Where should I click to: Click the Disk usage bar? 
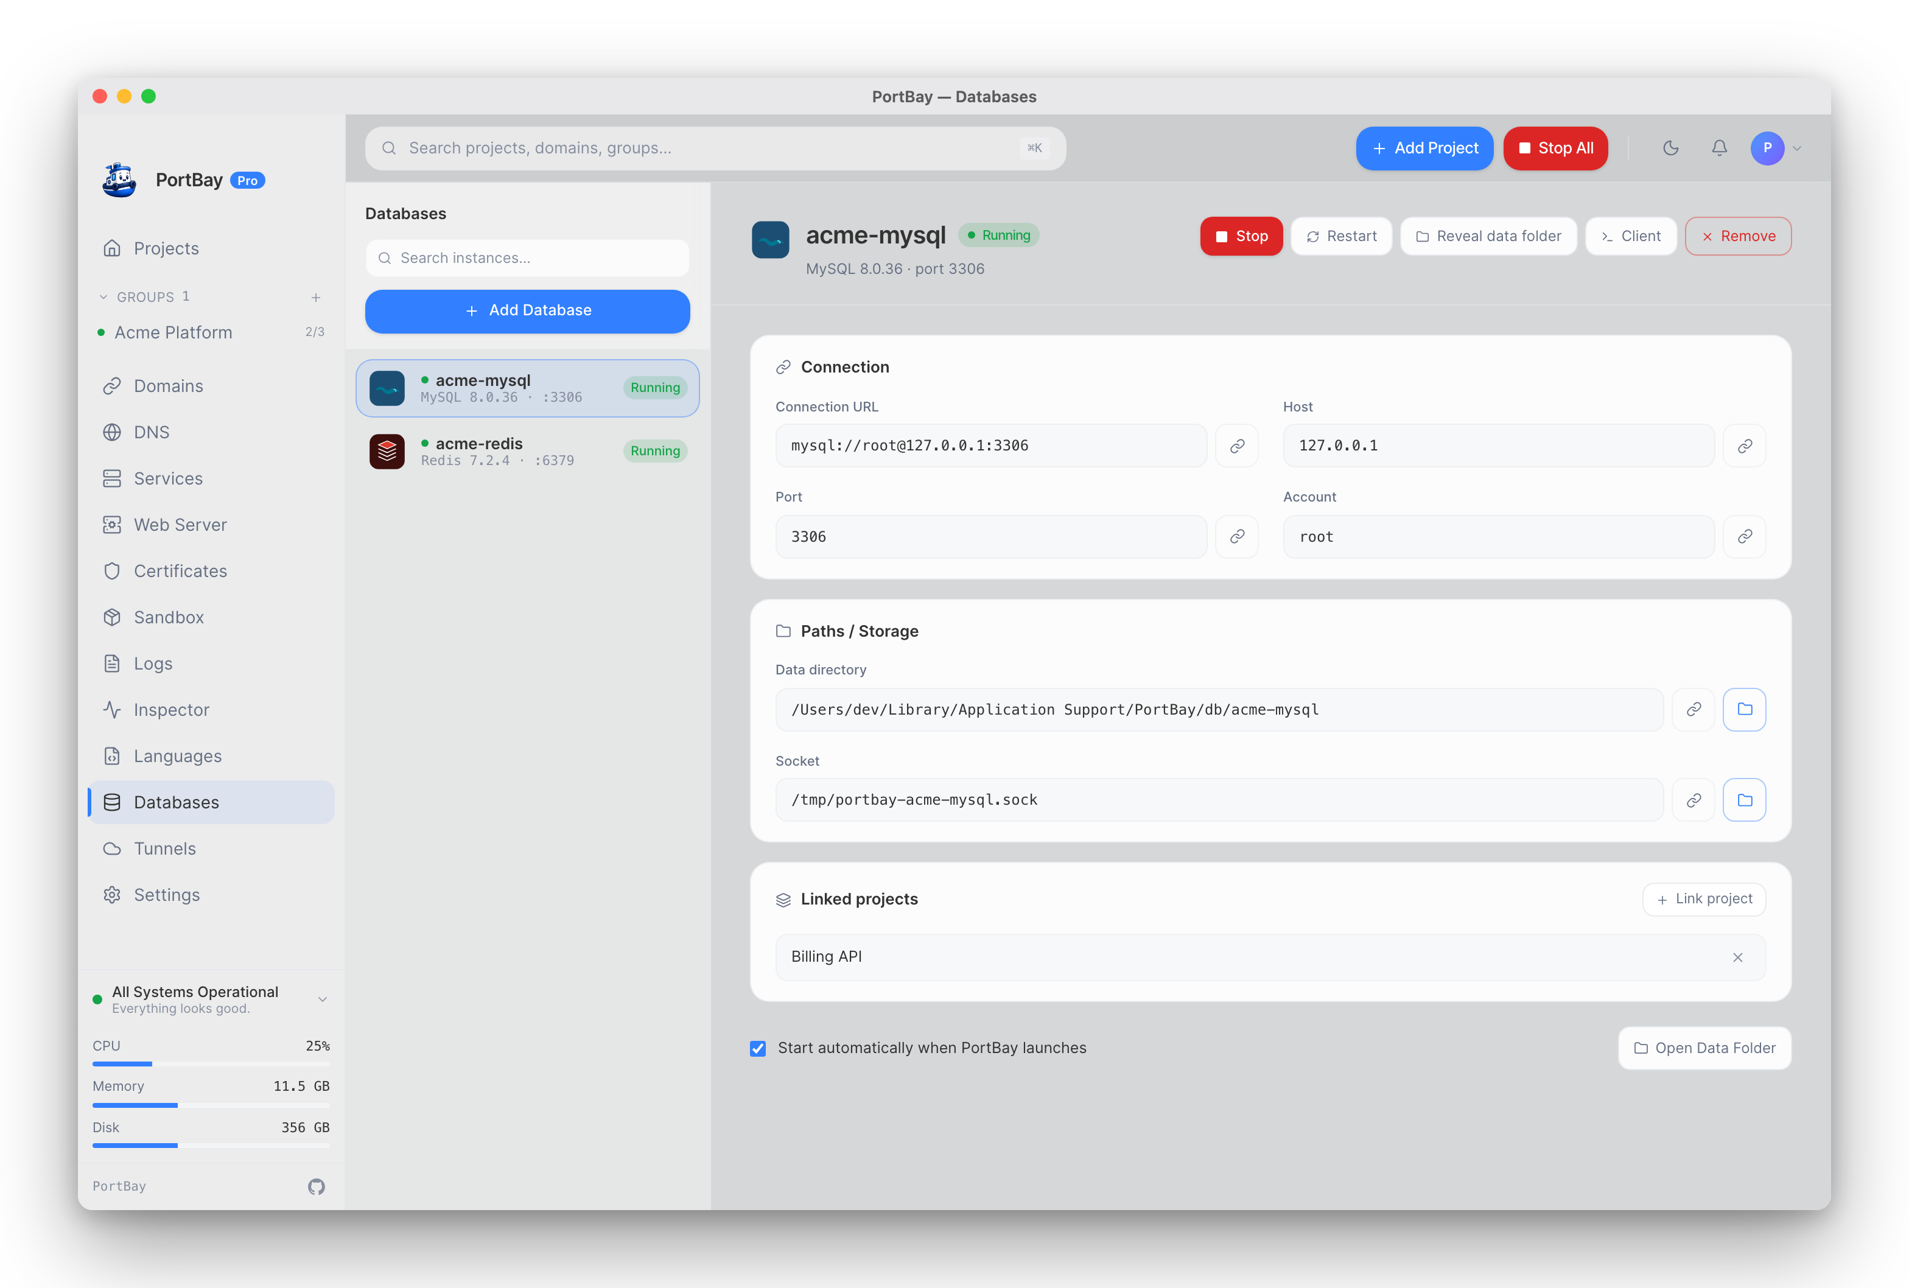211,1146
